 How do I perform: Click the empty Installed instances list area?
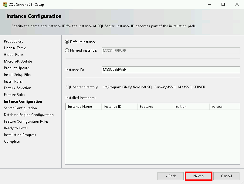click(152, 137)
